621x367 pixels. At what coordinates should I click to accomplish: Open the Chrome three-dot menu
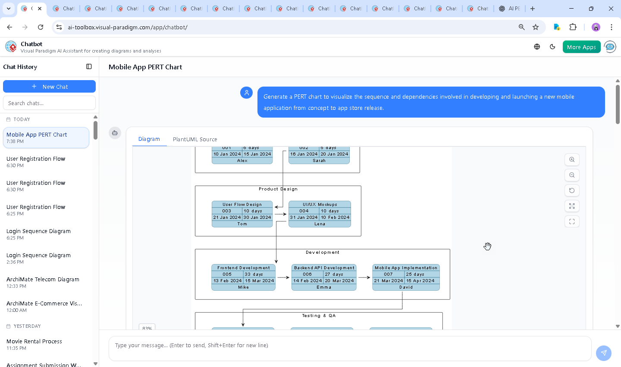(x=611, y=27)
